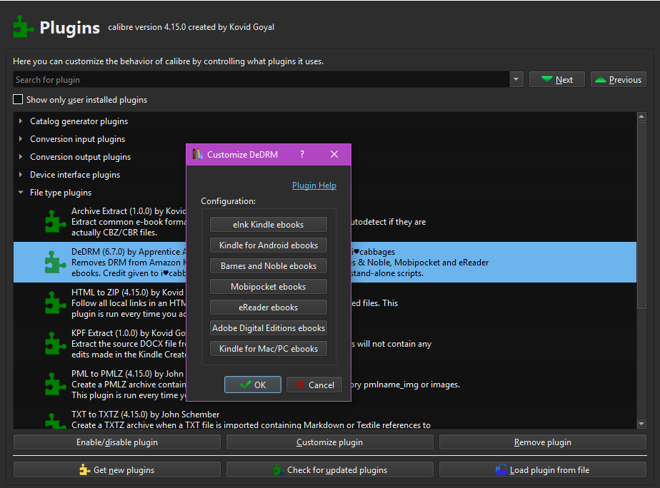This screenshot has width=660, height=488.
Task: Open Kindle for Mac/PC ebooks configuration
Action: (x=269, y=348)
